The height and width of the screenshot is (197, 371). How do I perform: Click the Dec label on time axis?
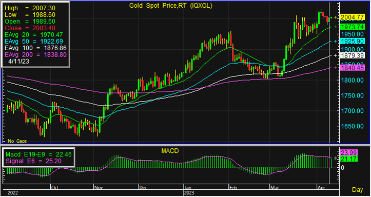[x=143, y=188]
